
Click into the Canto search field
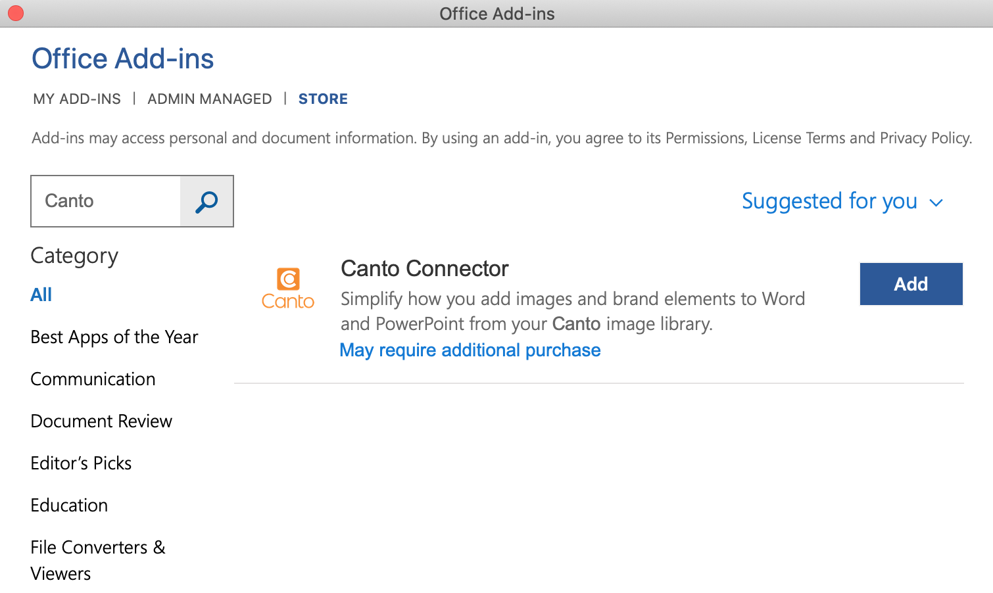[x=106, y=201]
